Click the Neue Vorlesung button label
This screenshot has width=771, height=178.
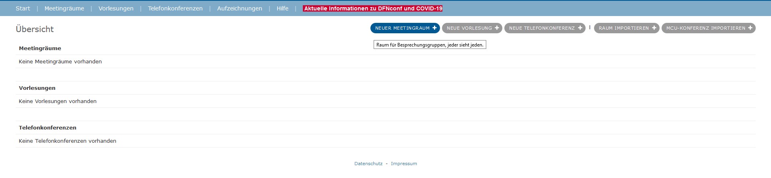469,28
